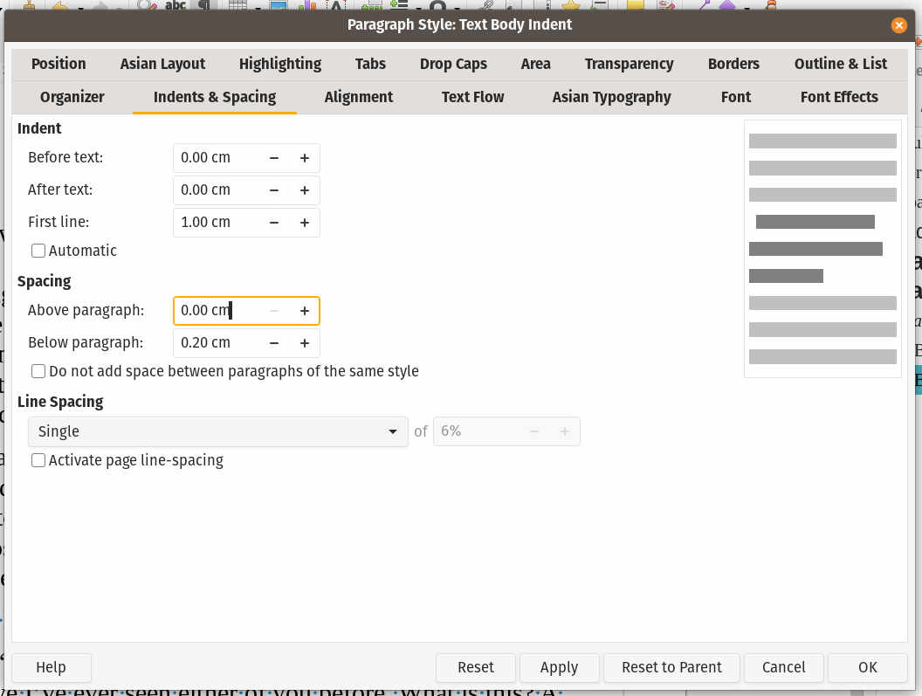Screen dimensions: 922x696
Task: Apply the paragraph style changes
Action: pyautogui.click(x=559, y=667)
